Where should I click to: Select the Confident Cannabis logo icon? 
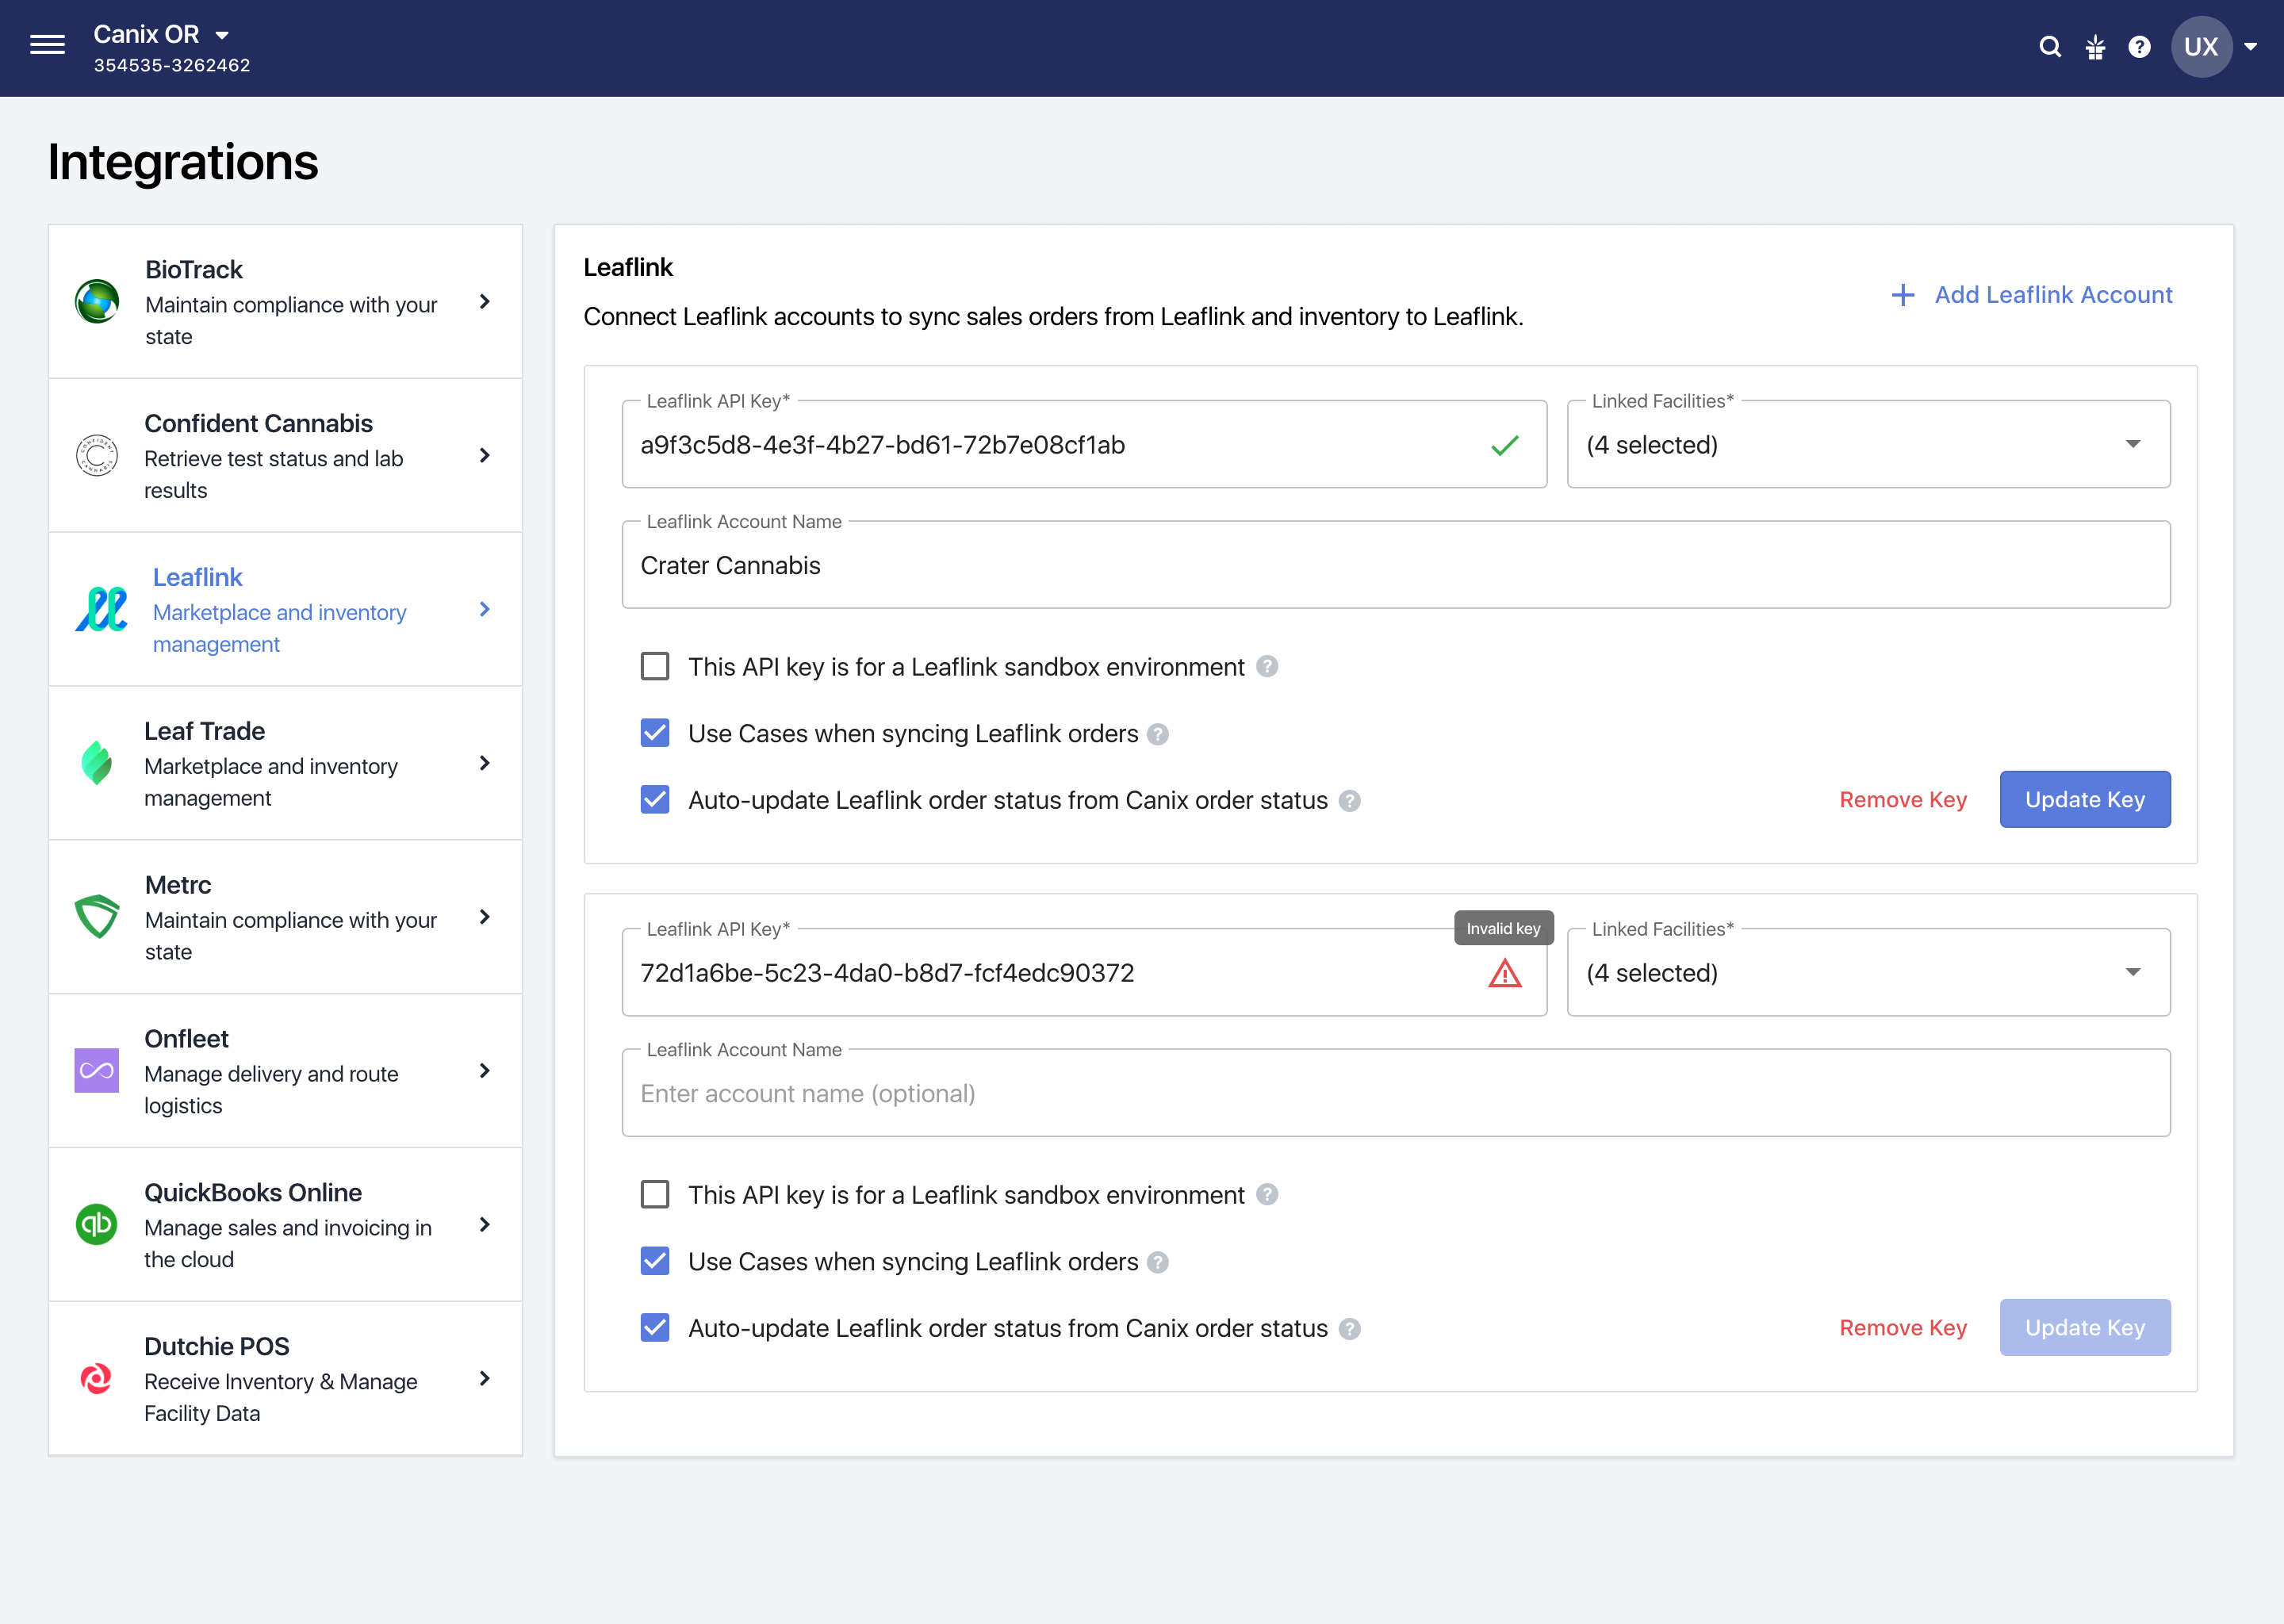coord(97,456)
